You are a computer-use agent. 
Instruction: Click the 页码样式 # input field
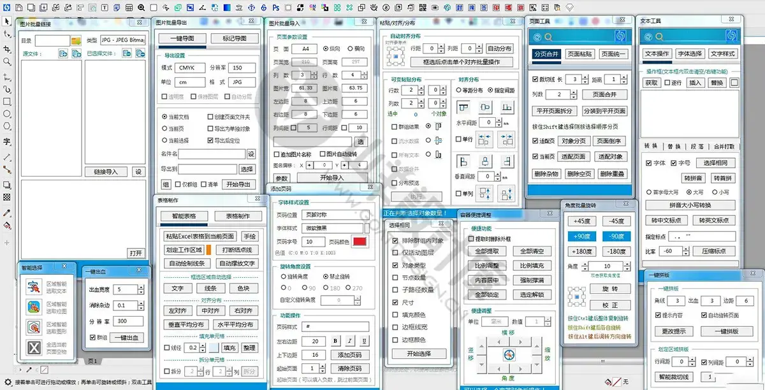click(335, 327)
